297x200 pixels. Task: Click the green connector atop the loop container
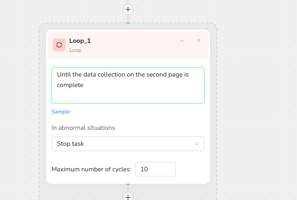tap(128, 23)
